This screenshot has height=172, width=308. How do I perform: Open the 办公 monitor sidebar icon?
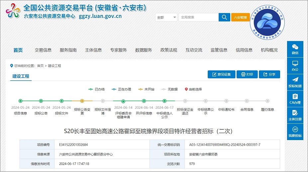295,66
